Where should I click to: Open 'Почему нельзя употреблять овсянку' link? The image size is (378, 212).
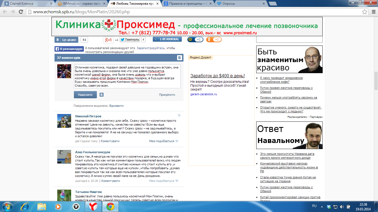pos(289,99)
